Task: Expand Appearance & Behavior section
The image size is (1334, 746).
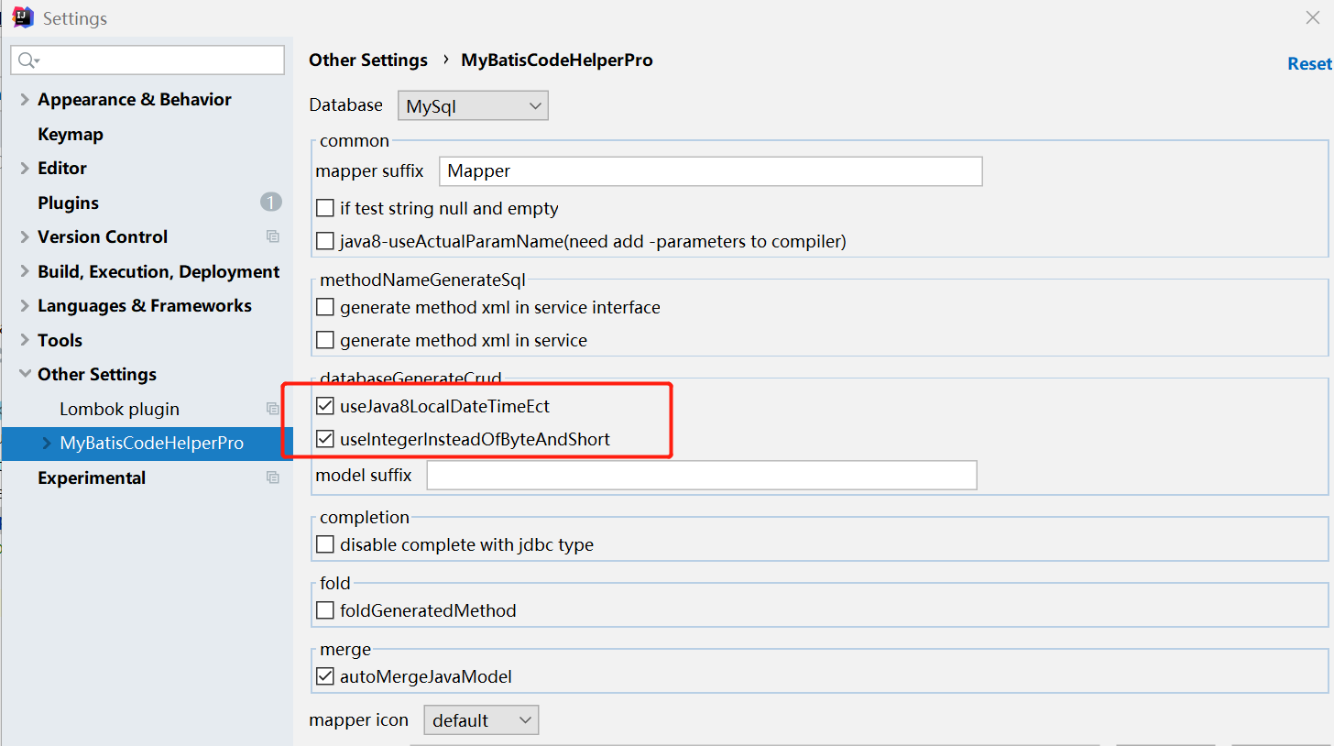Action: point(24,99)
